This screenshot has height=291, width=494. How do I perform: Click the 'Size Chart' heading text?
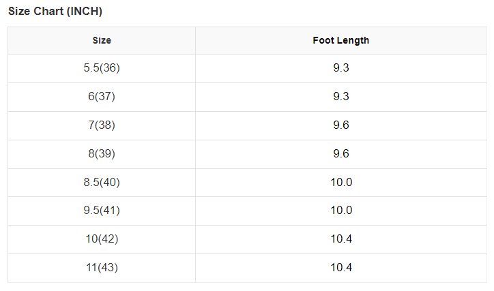(35, 12)
